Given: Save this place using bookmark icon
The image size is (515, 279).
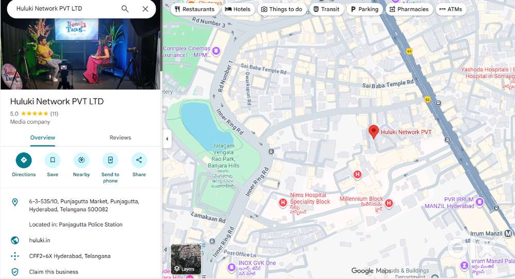Looking at the screenshot, I should click(x=53, y=160).
